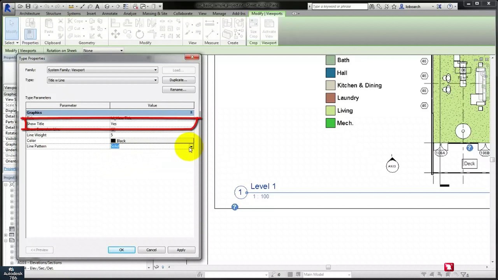Click the Properties palette icon
Viewport: 498px width, 280px height.
click(30, 34)
